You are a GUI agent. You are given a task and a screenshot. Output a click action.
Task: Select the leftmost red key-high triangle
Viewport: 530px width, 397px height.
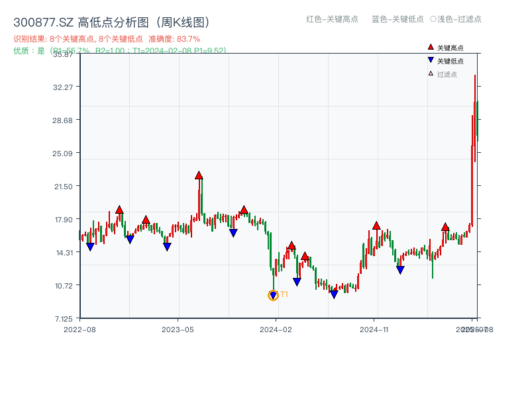pos(119,210)
